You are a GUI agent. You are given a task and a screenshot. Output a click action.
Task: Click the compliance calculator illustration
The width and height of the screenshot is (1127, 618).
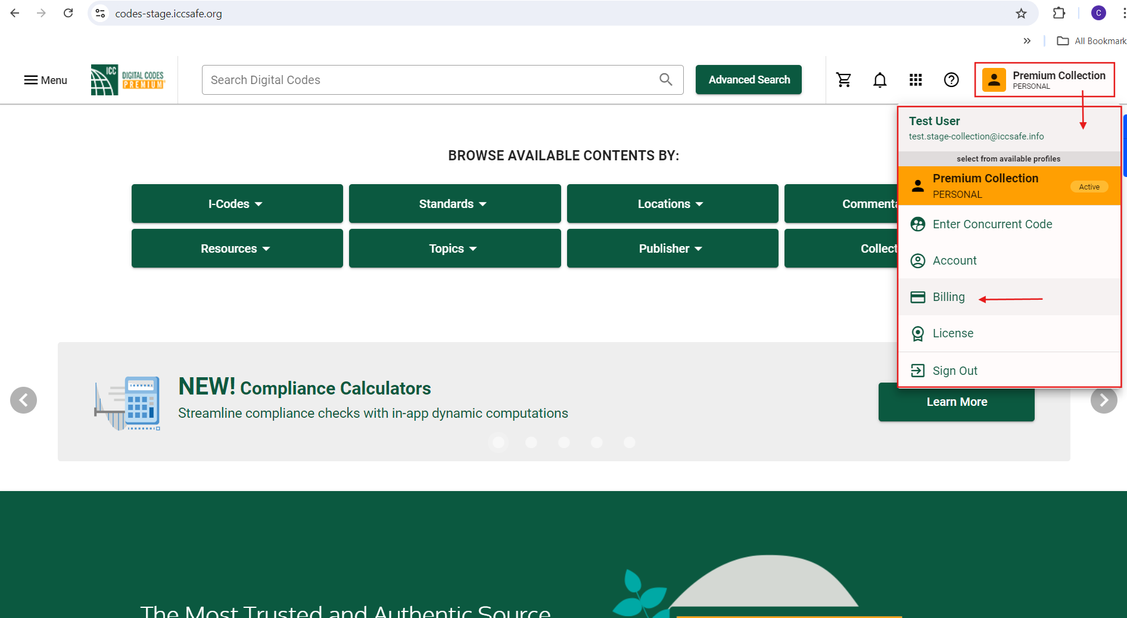[127, 403]
